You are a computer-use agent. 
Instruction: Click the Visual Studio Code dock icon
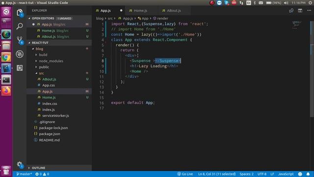tap(6, 68)
